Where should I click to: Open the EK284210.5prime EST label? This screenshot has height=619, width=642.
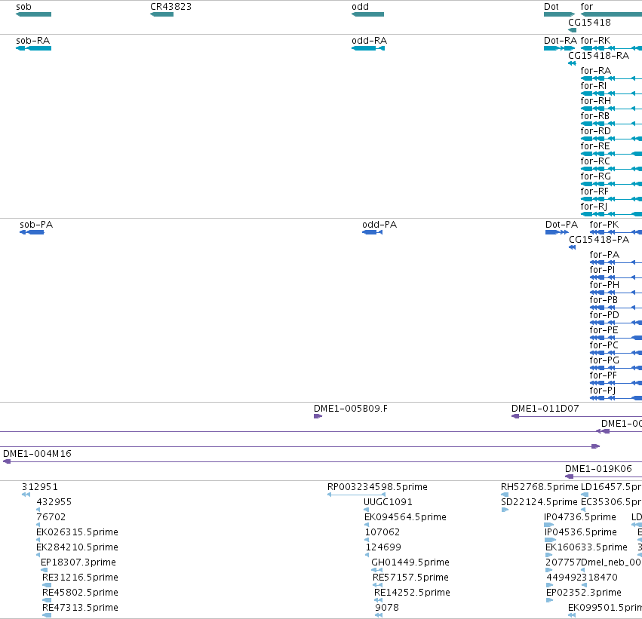pyautogui.click(x=77, y=547)
